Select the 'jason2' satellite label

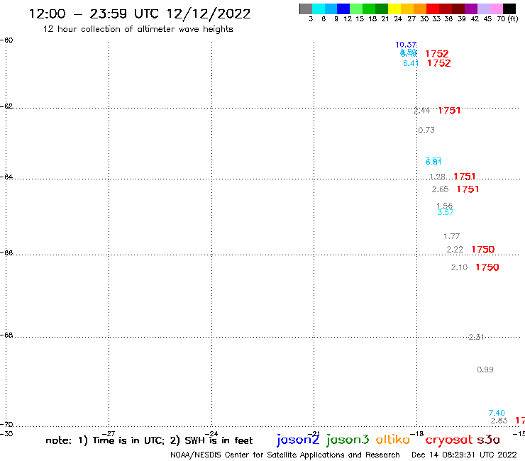click(x=298, y=440)
